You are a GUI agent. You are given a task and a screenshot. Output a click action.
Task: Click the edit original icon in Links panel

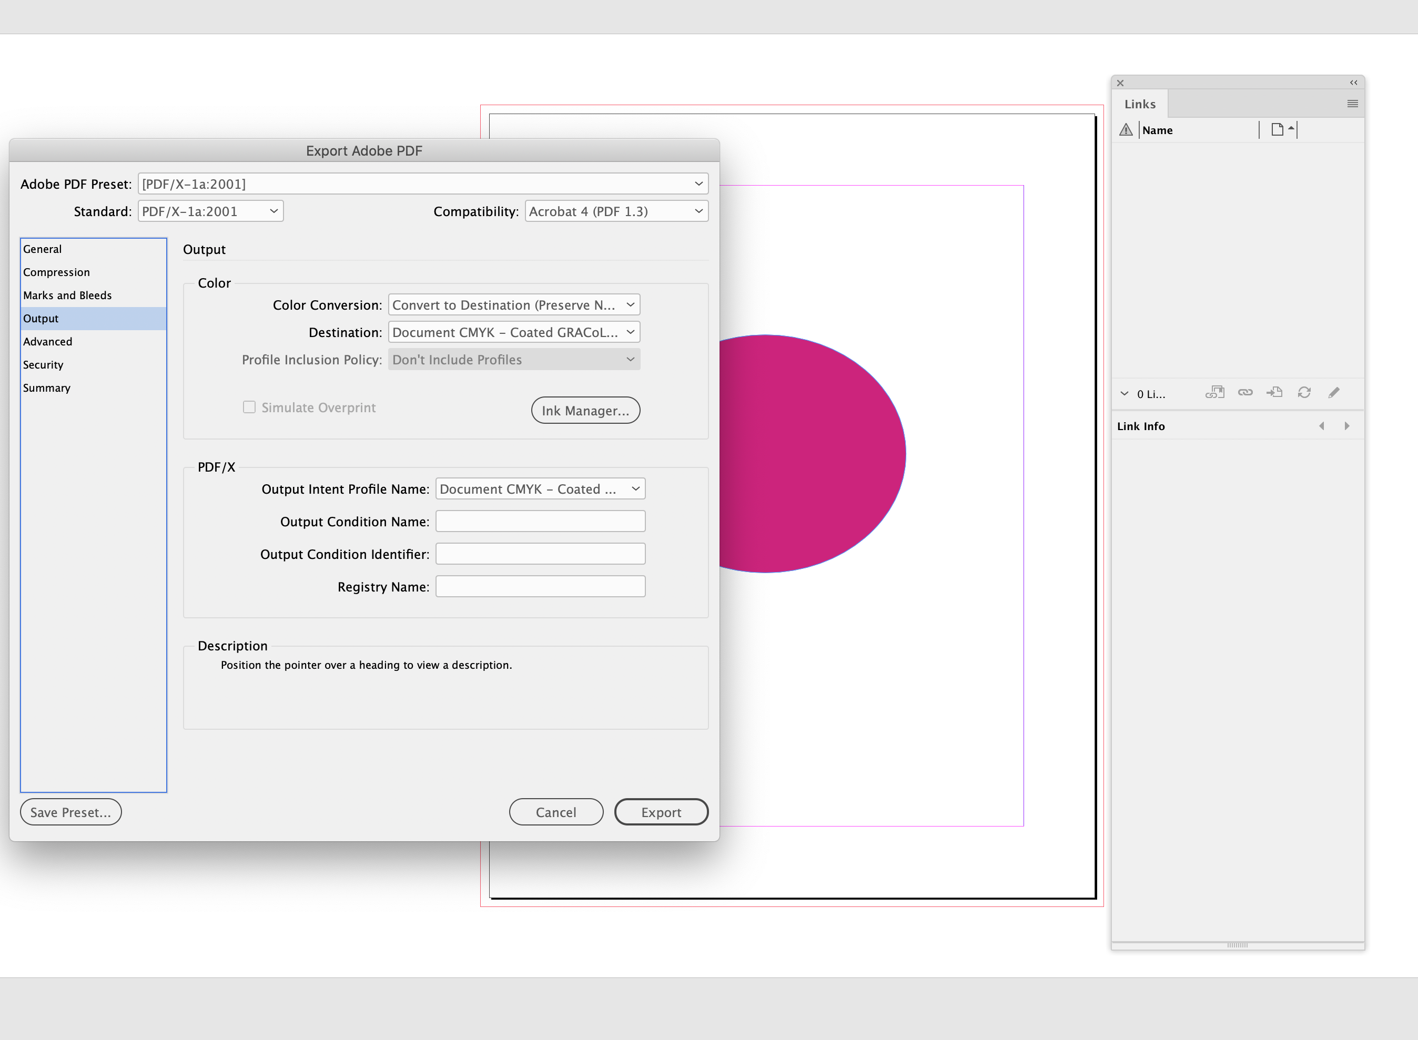click(x=1333, y=392)
